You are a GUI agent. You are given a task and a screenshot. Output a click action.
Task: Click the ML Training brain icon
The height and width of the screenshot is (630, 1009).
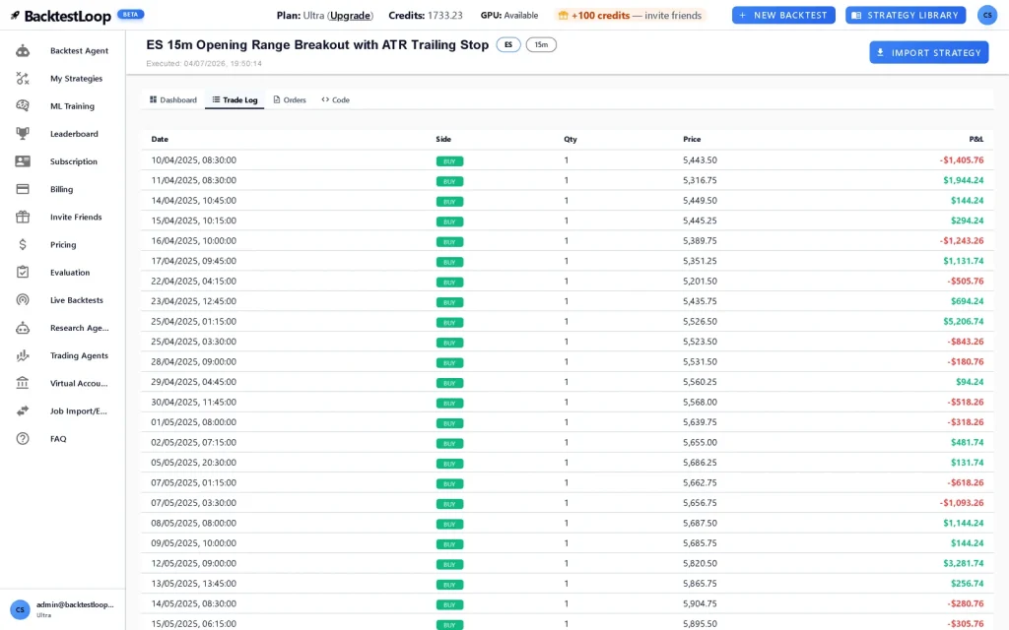pos(23,106)
